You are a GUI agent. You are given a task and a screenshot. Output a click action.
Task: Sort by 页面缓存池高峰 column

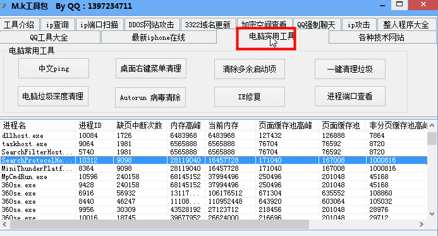[287, 125]
